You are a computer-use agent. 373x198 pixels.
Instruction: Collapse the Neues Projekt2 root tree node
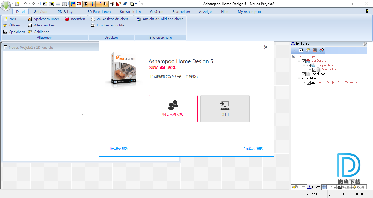click(x=294, y=57)
